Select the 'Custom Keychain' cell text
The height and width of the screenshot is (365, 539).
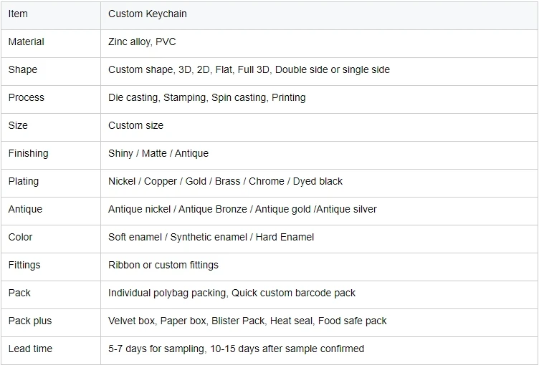click(x=148, y=14)
